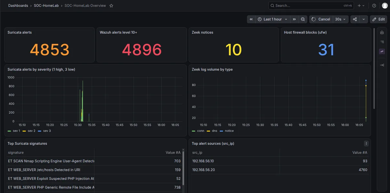Image resolution: width=390 pixels, height=193 pixels.
Task: Open the 30s refresh interval dropdown
Action: [341, 19]
